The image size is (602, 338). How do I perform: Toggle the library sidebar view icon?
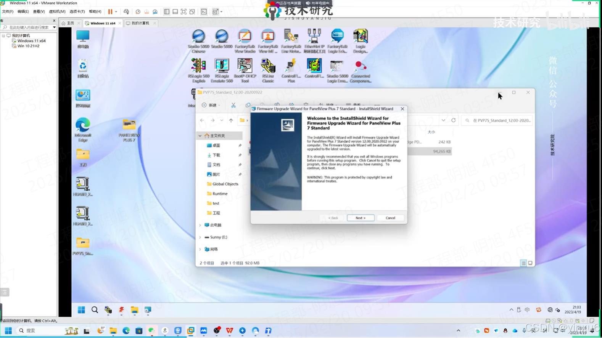pyautogui.click(x=167, y=12)
